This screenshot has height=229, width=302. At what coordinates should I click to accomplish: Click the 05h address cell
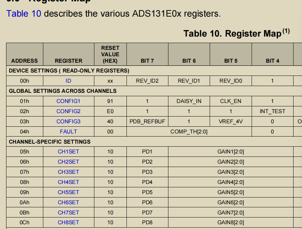point(24,152)
